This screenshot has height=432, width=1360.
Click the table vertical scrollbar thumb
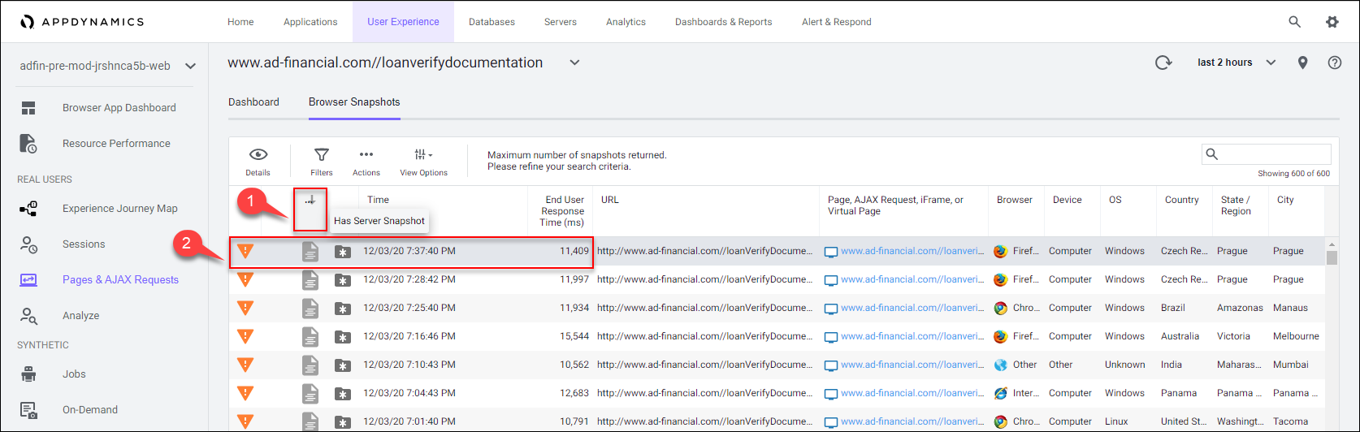(1332, 258)
